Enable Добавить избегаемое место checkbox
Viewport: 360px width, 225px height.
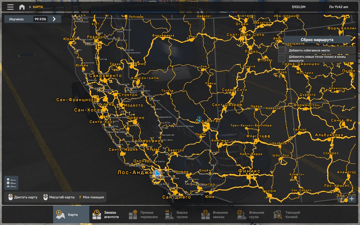pos(282,50)
